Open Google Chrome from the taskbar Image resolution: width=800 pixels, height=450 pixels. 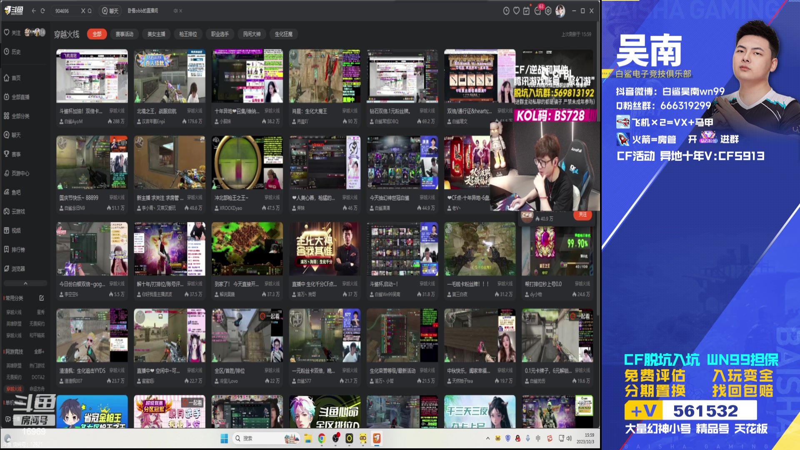click(321, 438)
